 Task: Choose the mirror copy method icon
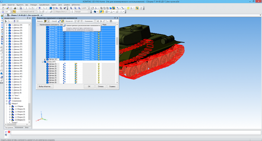[x=60, y=21]
